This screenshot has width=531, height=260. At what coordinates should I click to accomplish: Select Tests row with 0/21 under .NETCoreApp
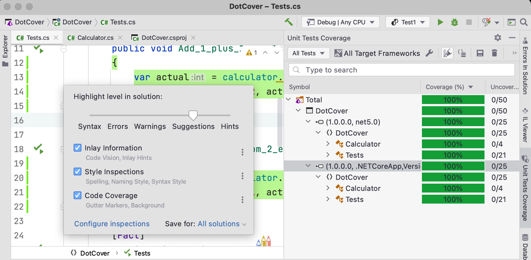[x=401, y=199]
